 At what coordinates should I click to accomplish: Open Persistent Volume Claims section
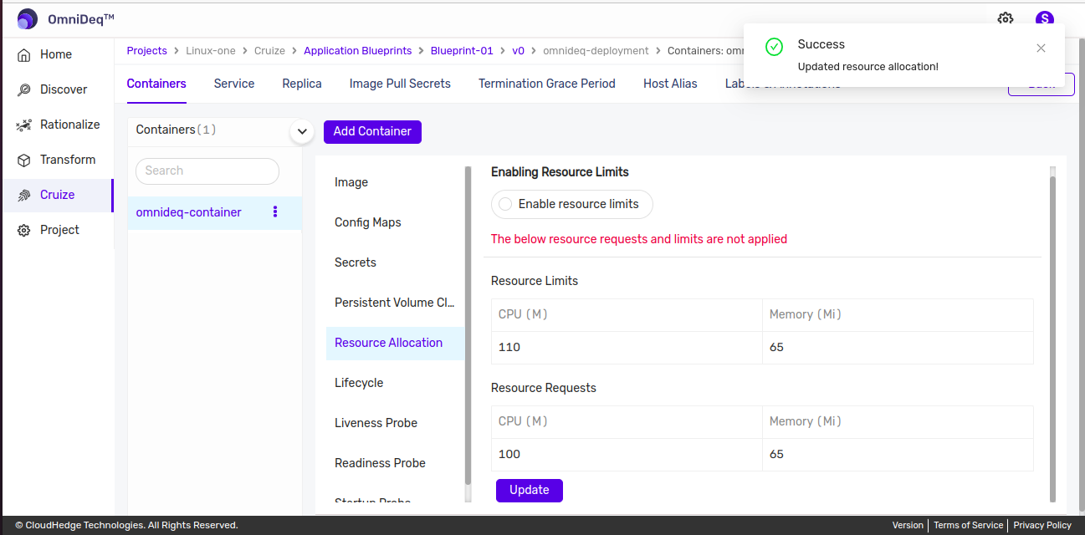coord(395,303)
